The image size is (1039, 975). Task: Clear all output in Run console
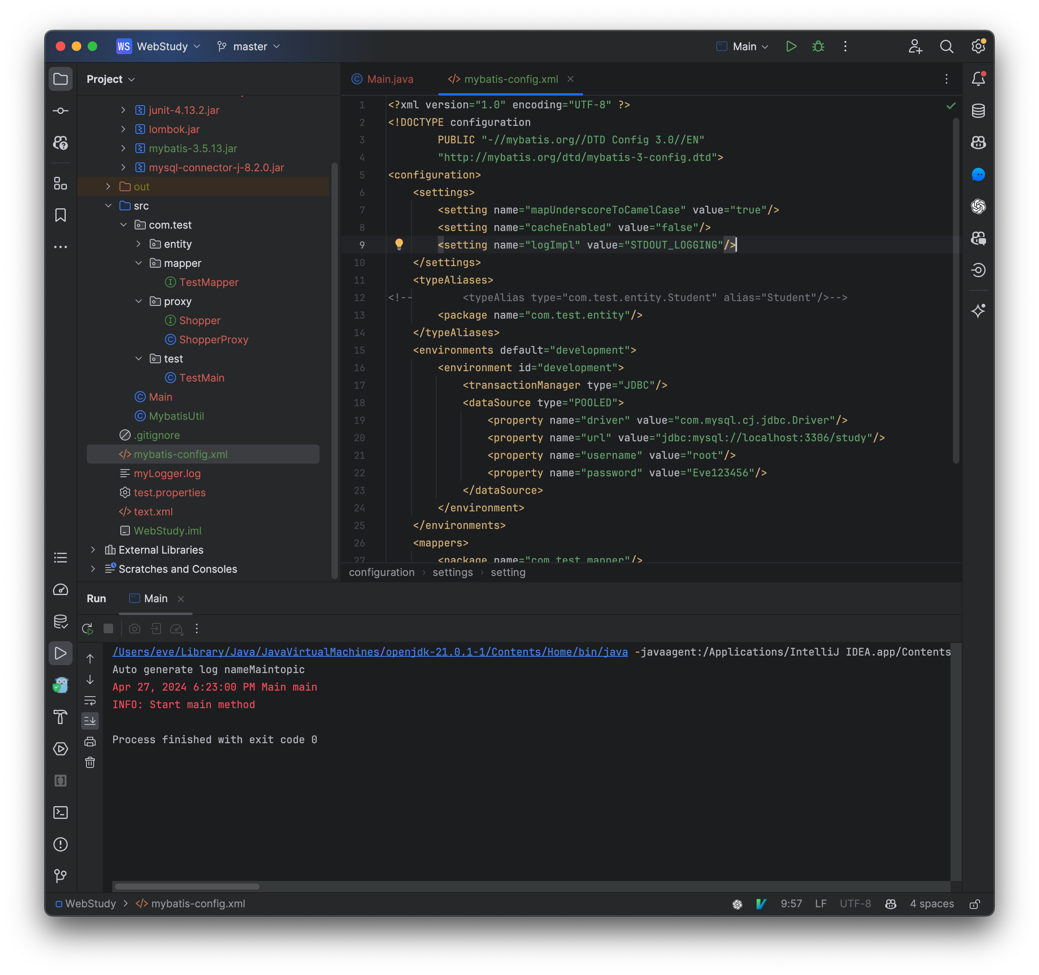click(90, 762)
